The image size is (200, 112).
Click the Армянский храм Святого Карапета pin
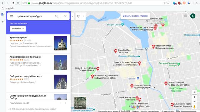172,105
